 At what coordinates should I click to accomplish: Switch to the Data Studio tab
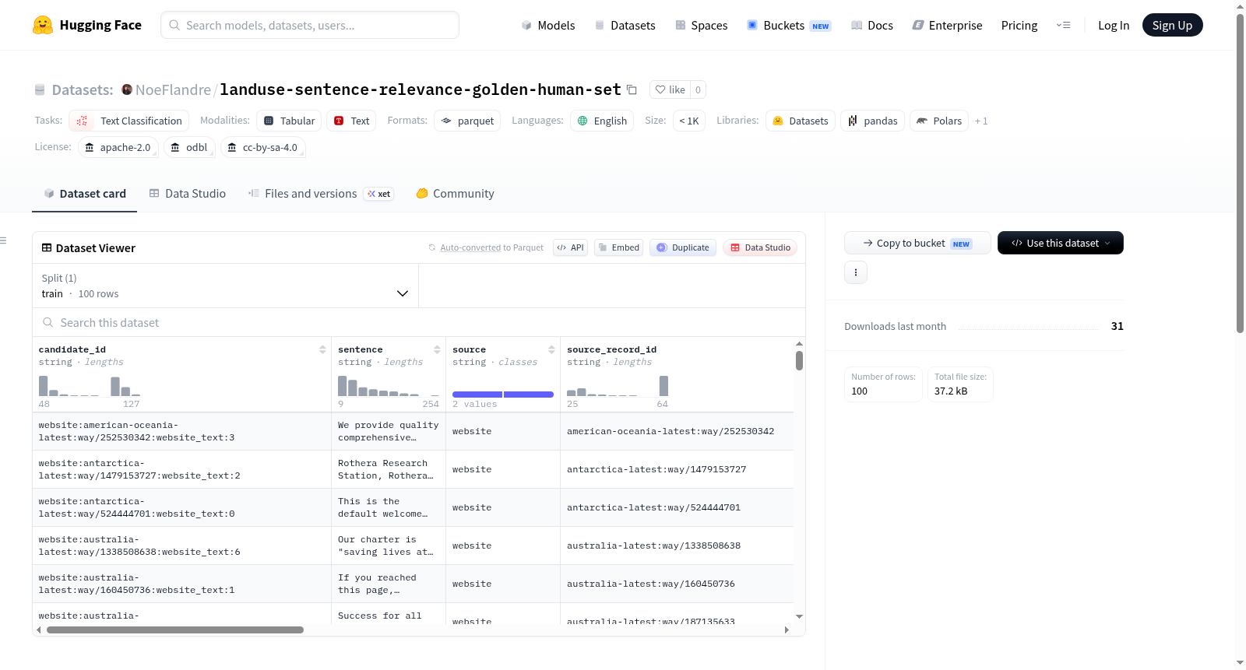[x=188, y=194]
